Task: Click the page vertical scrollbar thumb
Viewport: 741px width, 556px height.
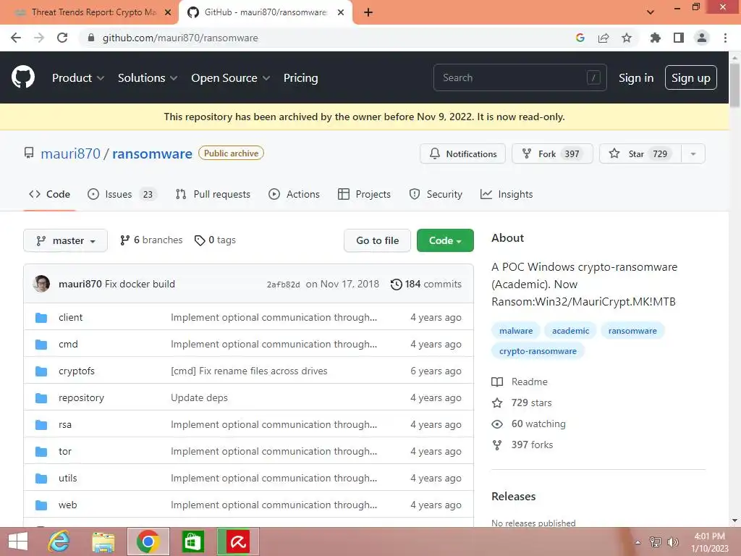Action: click(x=734, y=85)
